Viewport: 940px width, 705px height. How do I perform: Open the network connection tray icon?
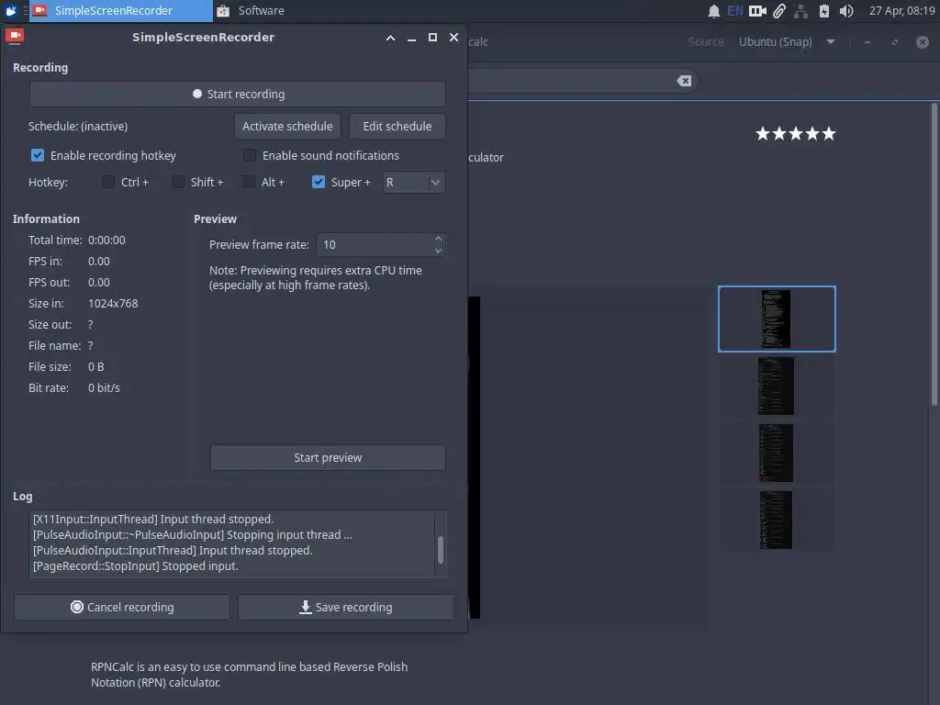click(800, 11)
